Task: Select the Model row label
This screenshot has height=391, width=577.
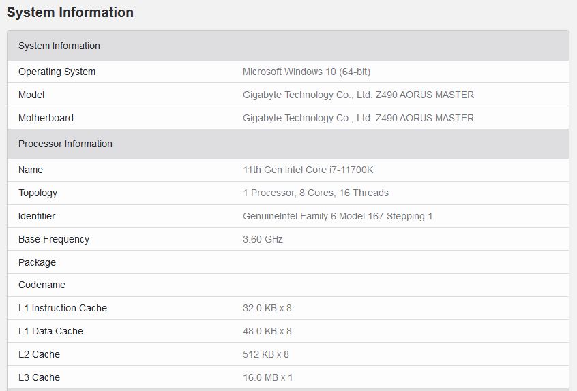Action: (x=31, y=95)
